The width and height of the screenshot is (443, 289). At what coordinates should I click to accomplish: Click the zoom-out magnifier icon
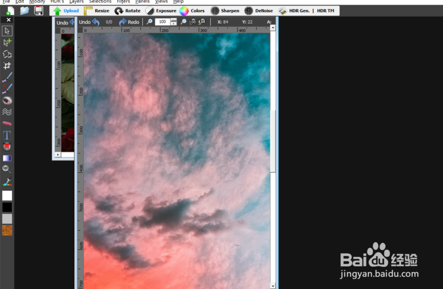[x=183, y=22]
